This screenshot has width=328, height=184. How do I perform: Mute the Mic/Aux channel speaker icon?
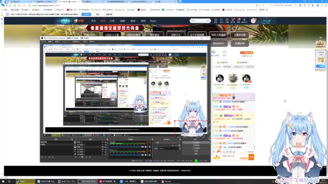(x=146, y=155)
